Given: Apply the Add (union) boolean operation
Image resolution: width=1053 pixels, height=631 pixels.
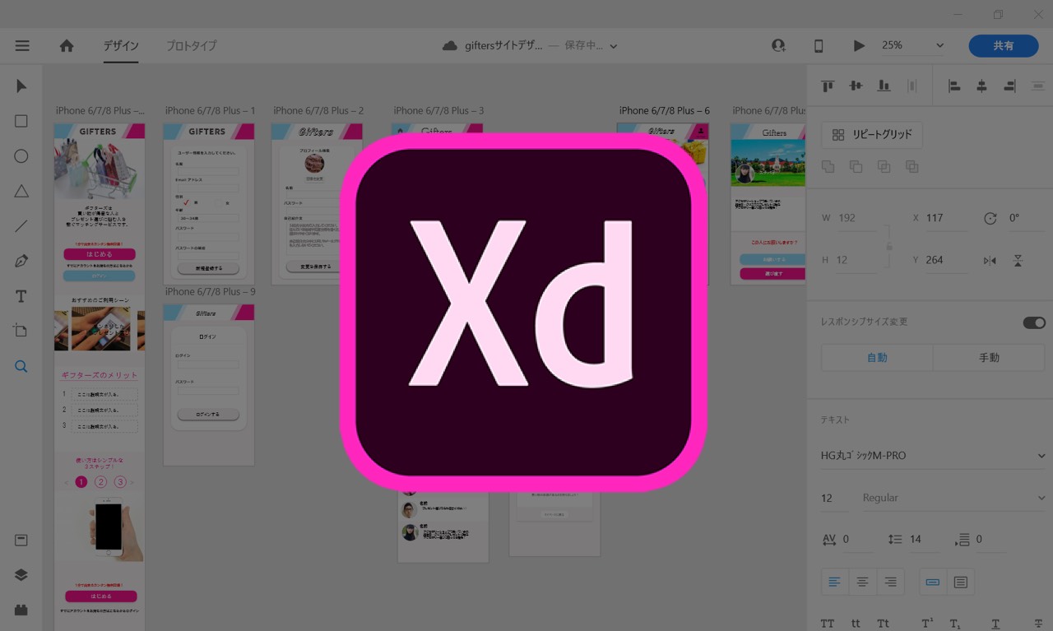Looking at the screenshot, I should pos(828,167).
